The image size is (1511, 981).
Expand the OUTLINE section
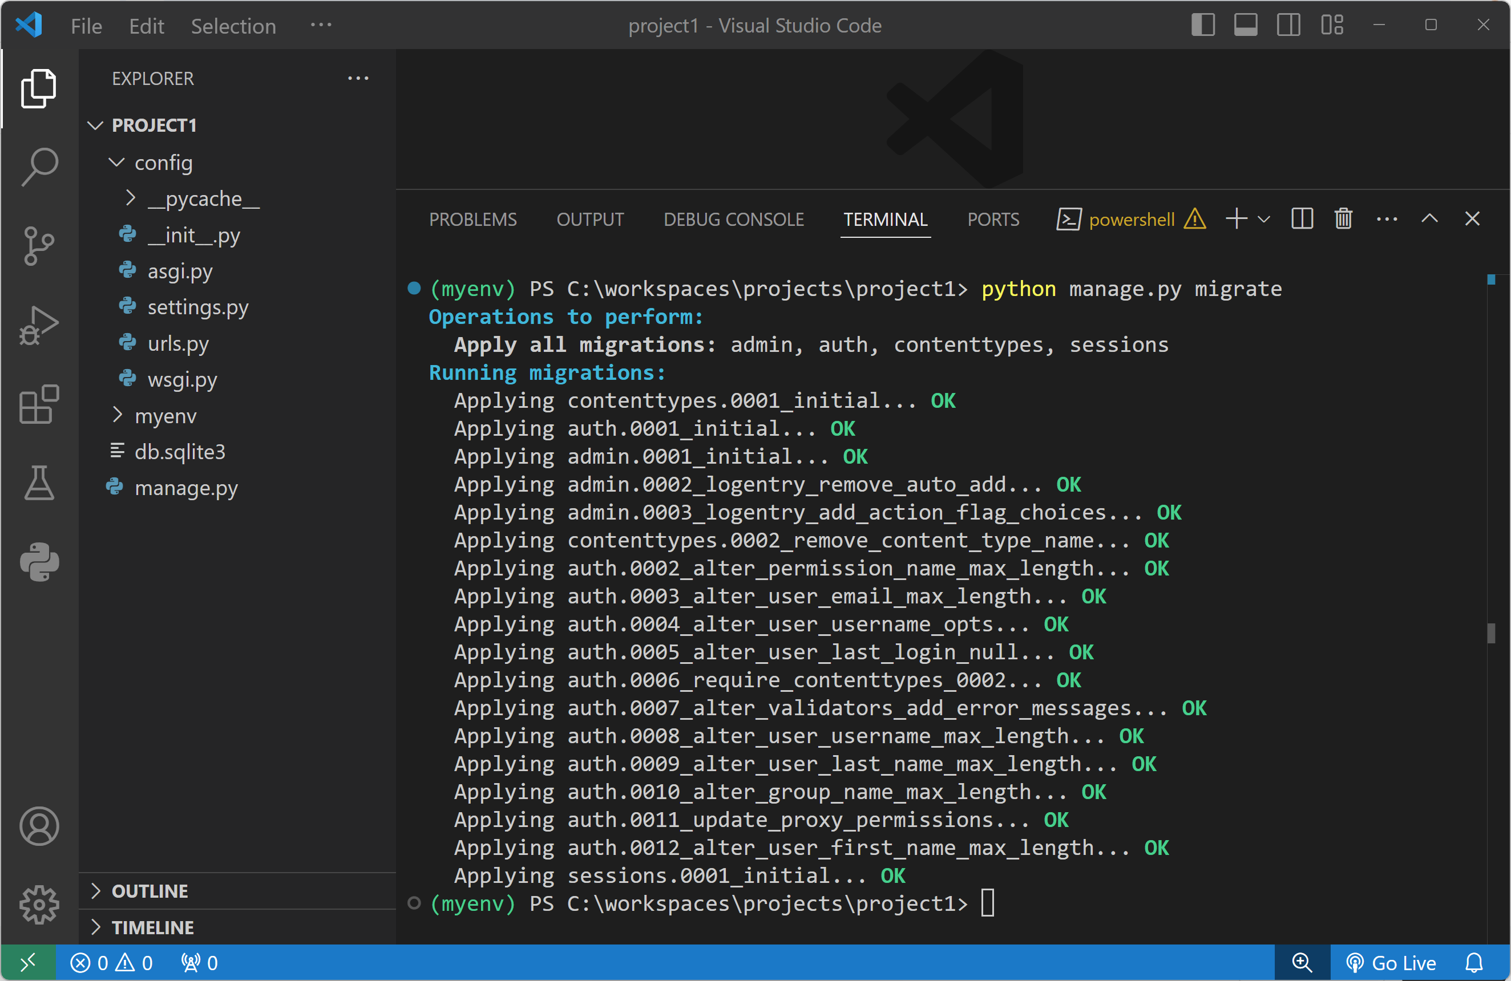(150, 891)
